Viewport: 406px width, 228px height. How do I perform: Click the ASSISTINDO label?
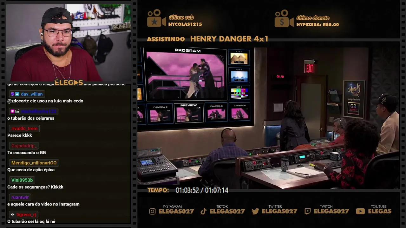(166, 39)
